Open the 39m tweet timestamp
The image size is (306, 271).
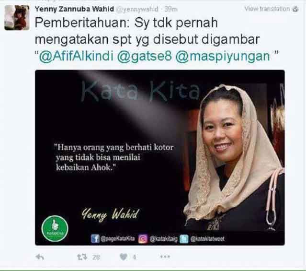pos(171,9)
